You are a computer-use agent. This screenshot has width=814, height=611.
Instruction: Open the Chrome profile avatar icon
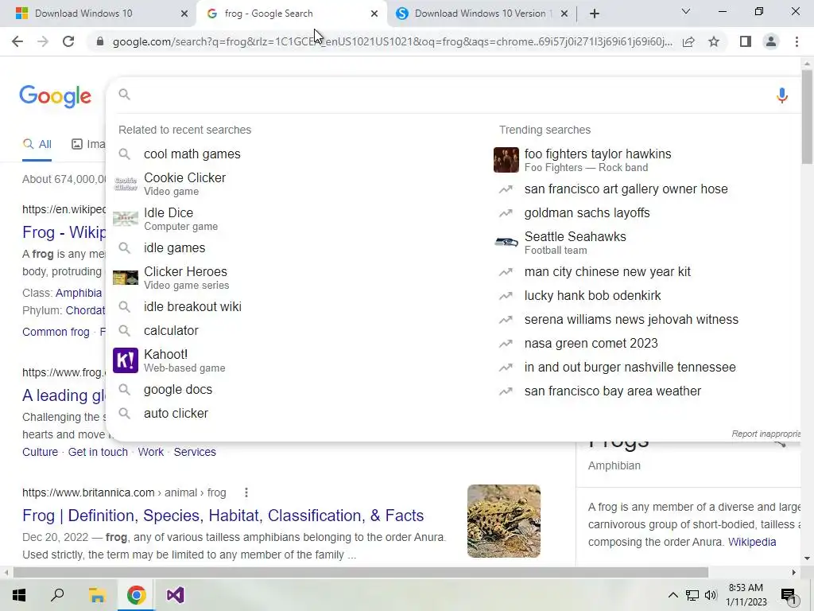coord(771,41)
